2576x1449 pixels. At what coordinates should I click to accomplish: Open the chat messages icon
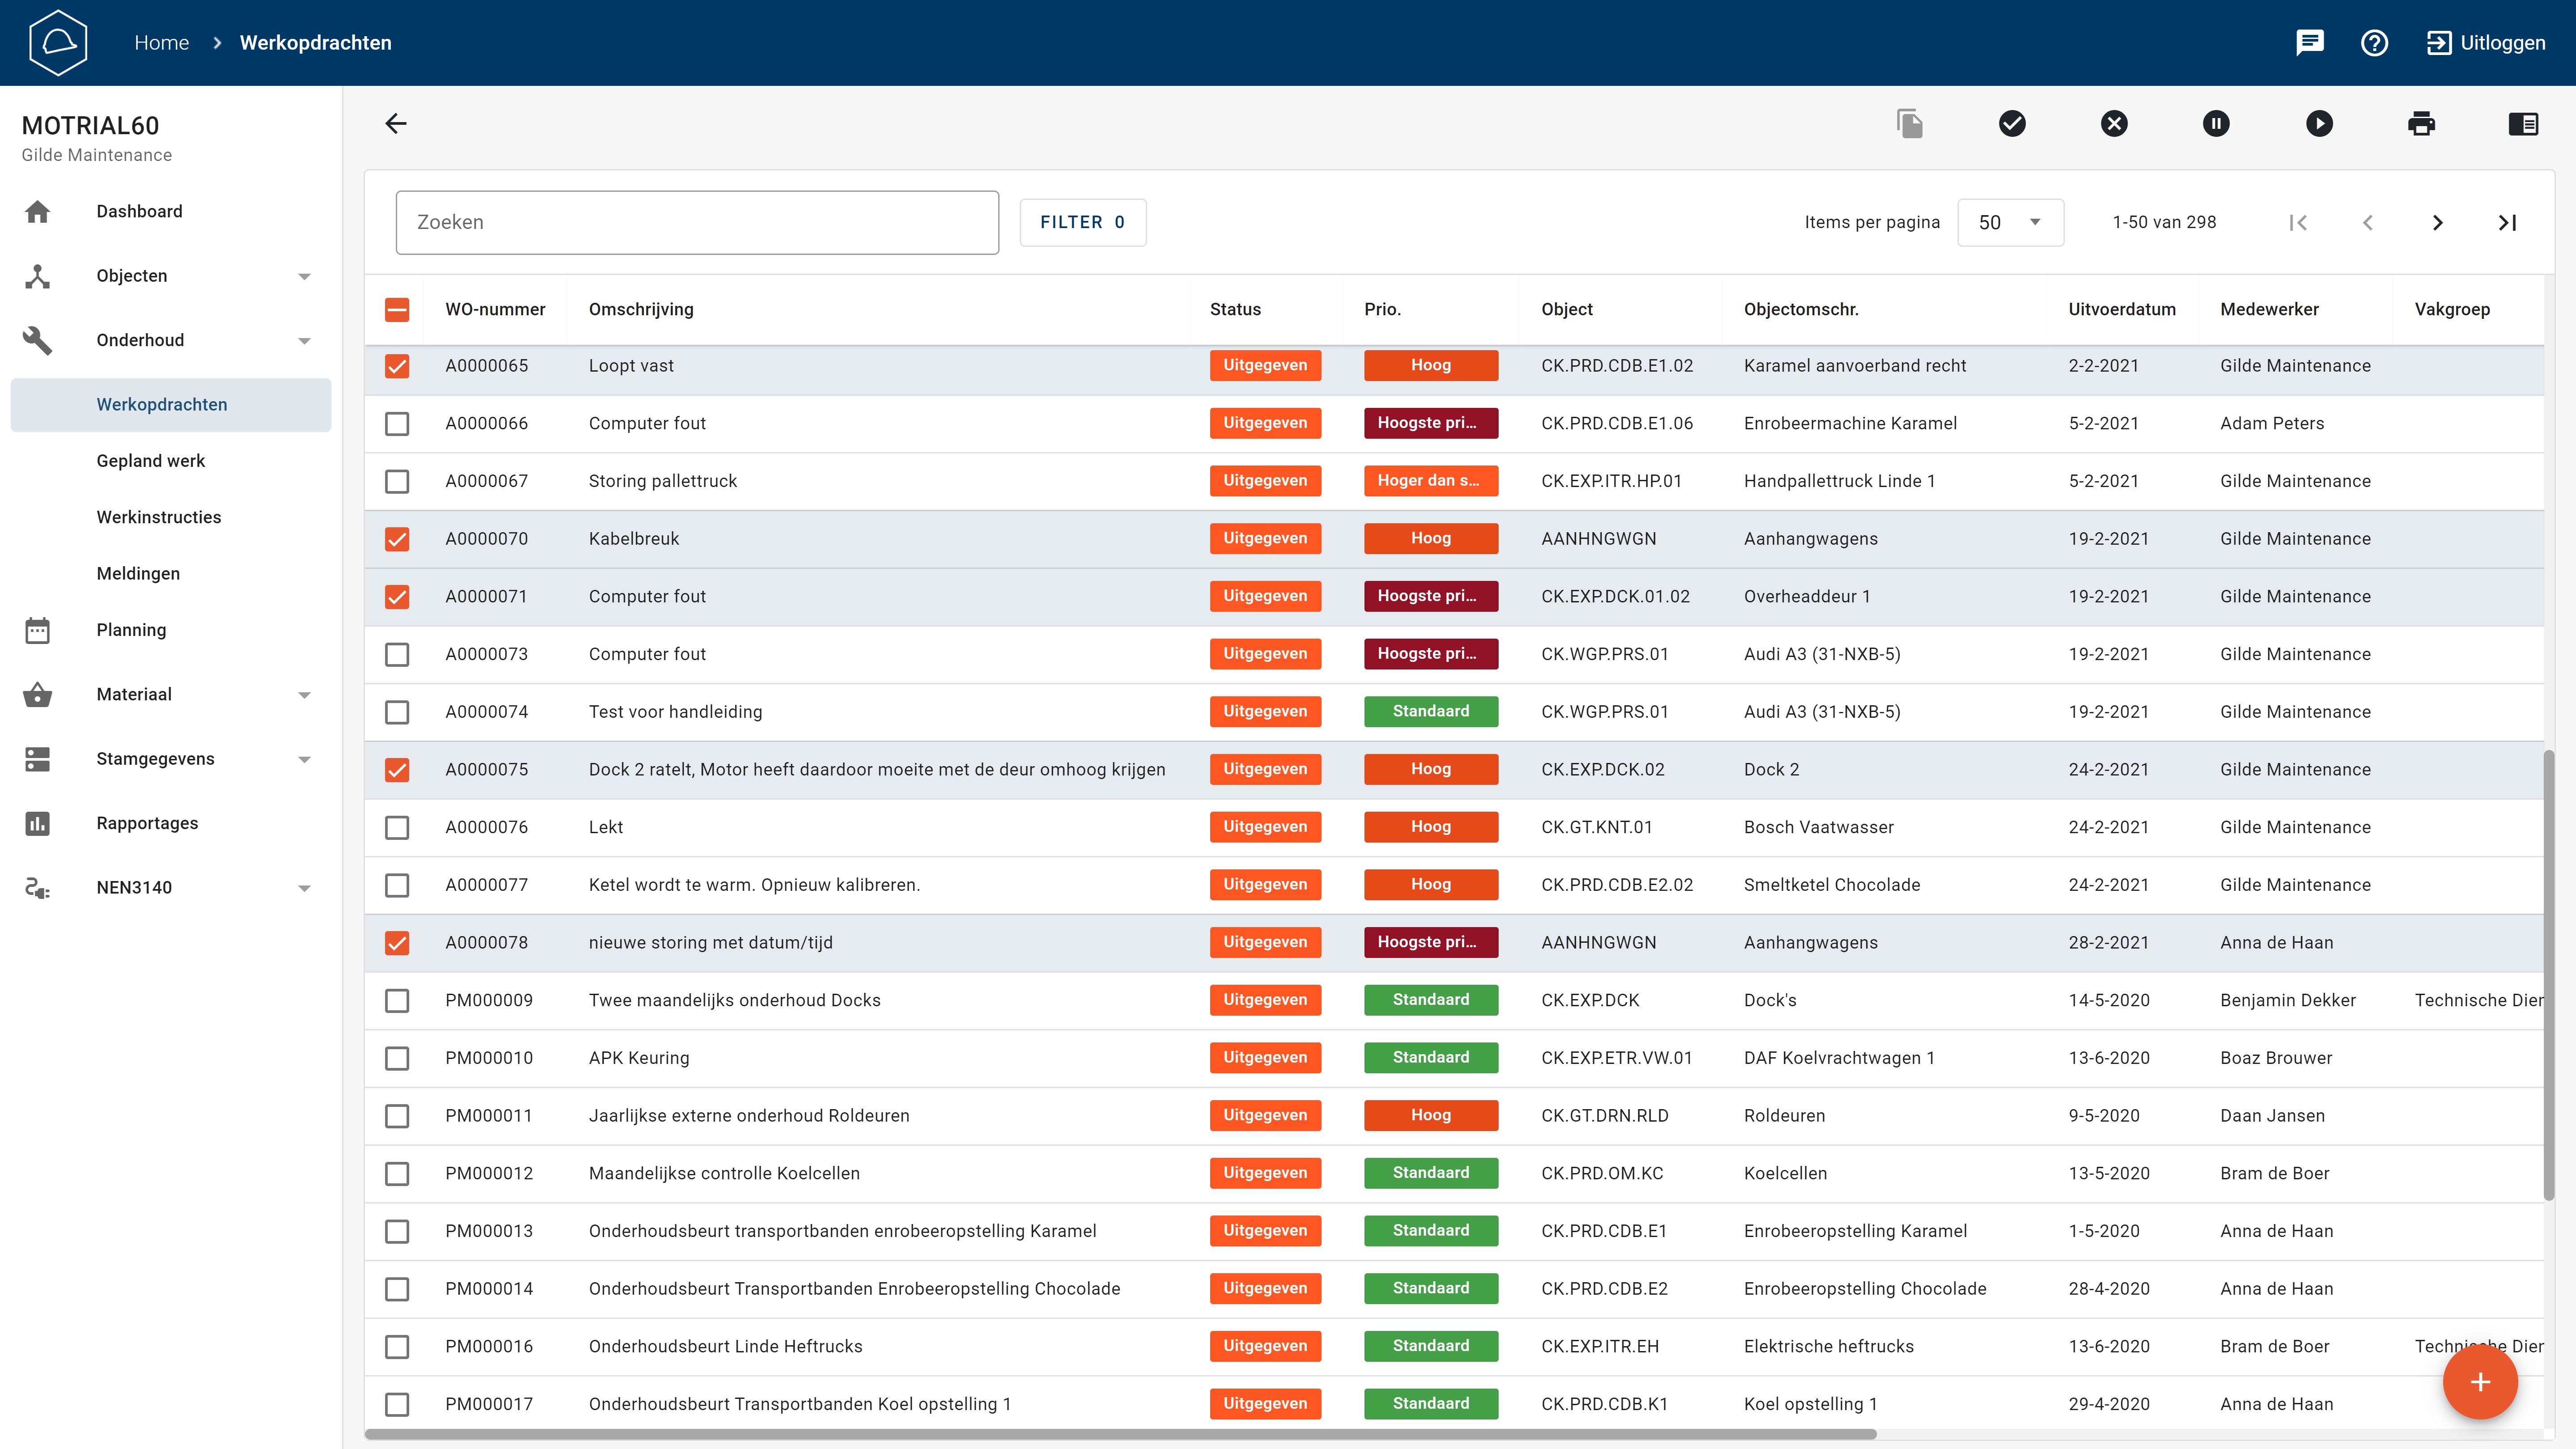tap(2310, 42)
